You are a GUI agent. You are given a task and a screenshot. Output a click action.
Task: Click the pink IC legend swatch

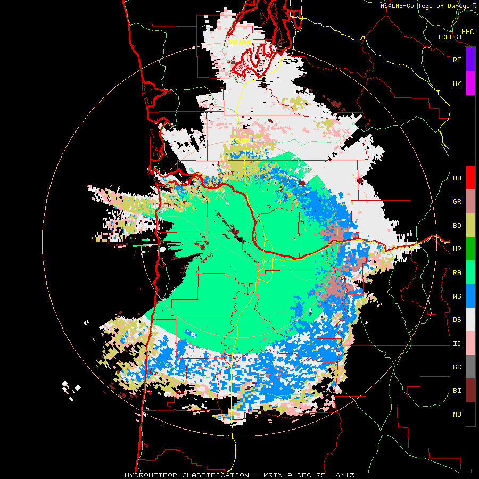tap(470, 343)
